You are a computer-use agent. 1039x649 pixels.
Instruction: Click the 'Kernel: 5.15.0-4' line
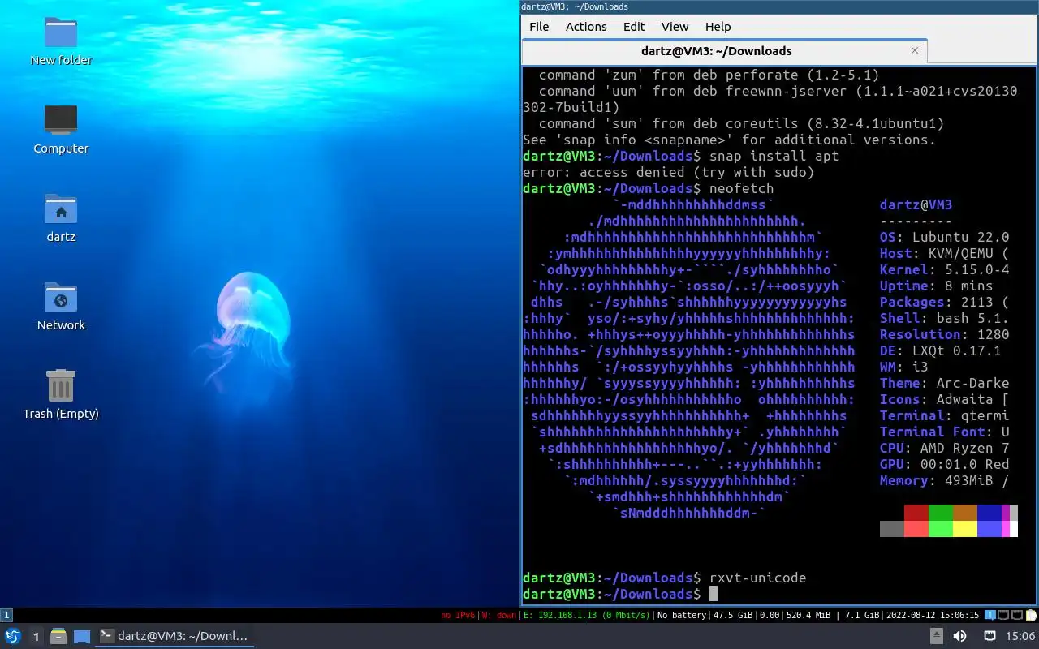(945, 269)
